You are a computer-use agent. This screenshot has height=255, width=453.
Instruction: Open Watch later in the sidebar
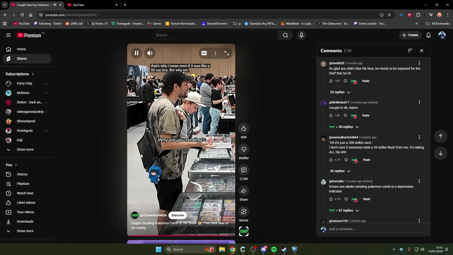coord(27,193)
